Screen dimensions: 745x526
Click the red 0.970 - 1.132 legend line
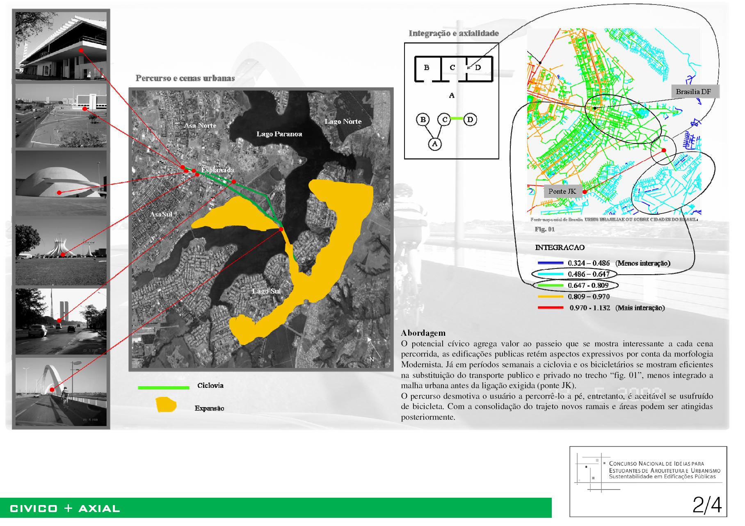[551, 308]
